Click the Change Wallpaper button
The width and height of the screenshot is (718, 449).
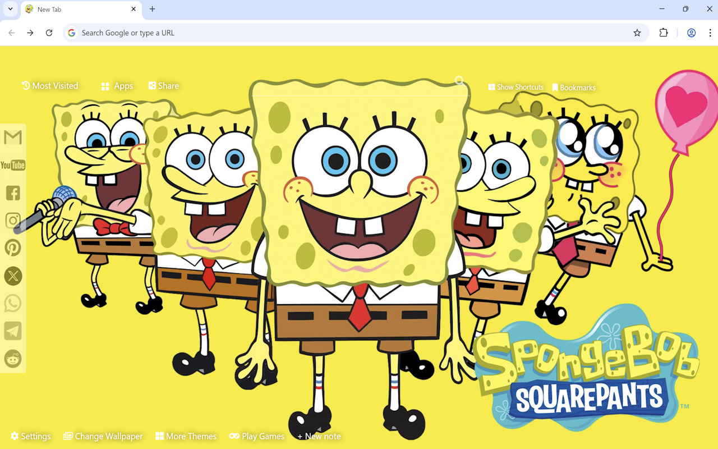(x=103, y=436)
